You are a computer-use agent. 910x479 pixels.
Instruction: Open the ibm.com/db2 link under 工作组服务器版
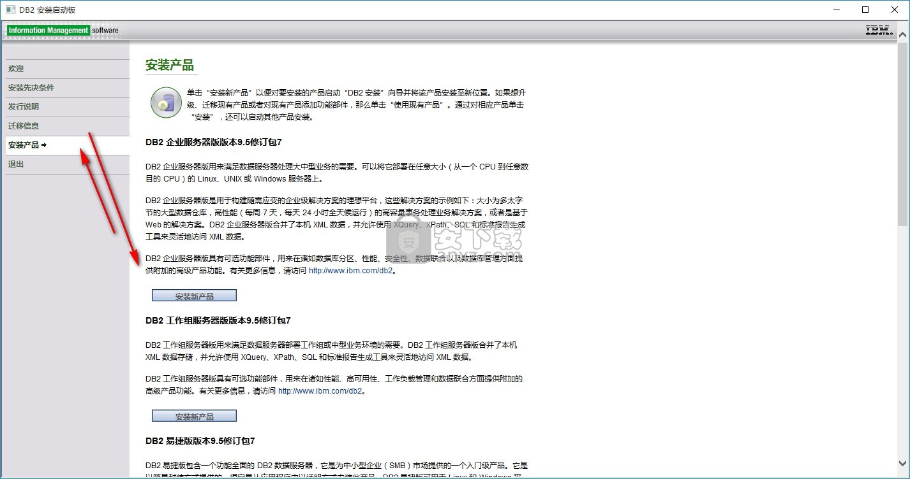320,391
